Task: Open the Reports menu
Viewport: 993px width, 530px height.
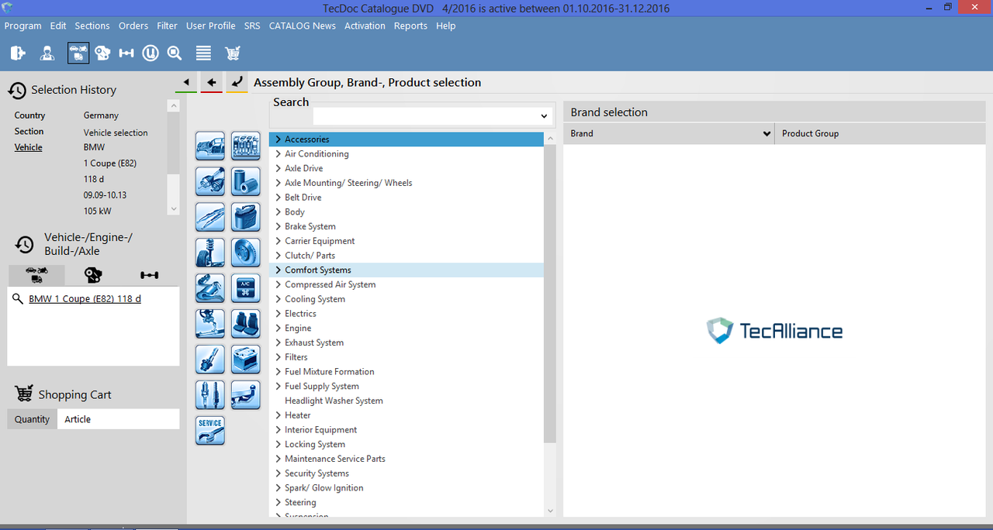Action: (410, 26)
